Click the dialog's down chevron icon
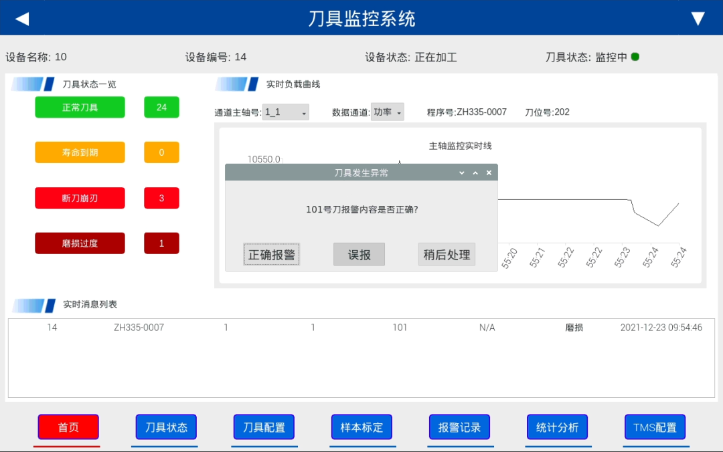The image size is (723, 452). [461, 173]
